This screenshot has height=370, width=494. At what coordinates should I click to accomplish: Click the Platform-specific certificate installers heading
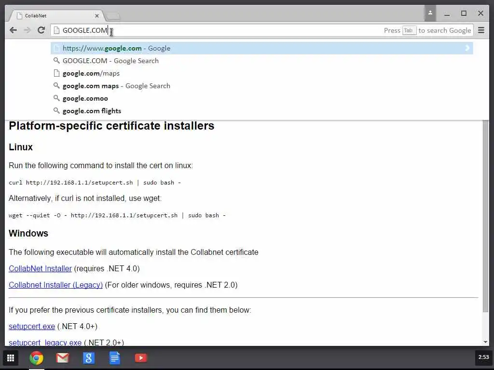111,126
